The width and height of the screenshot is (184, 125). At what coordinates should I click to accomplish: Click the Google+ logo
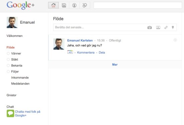(x=20, y=5)
